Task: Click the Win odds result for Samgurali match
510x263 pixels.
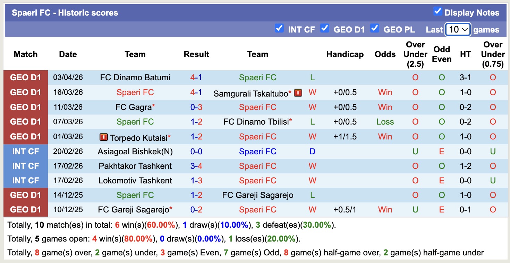Action: point(385,92)
